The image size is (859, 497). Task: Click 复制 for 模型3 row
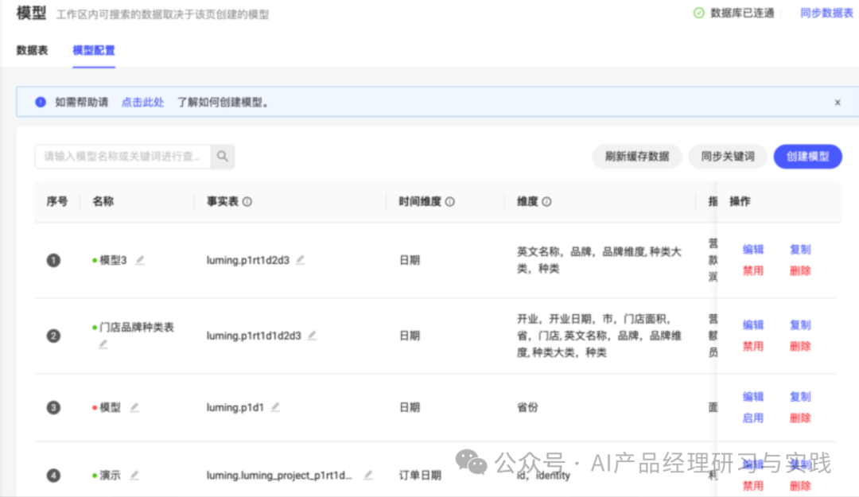pos(800,250)
